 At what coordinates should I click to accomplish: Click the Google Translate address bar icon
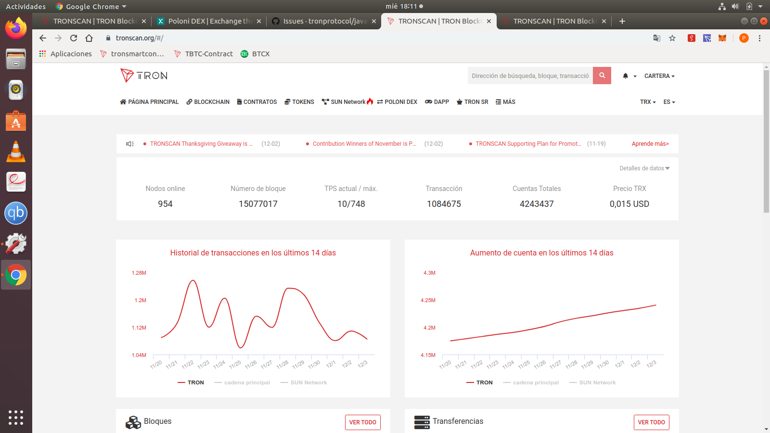tap(656, 38)
